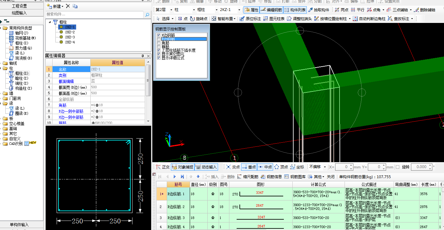The height and width of the screenshot is (230, 444).
Task: Toggle 垂点 perpendicular snap
Action: [x=249, y=167]
